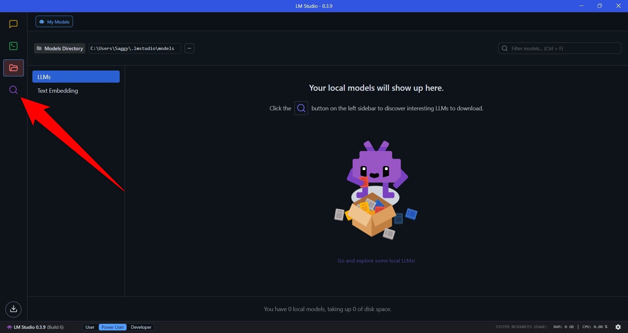Select the LLMs category
This screenshot has width=628, height=333.
[76, 77]
